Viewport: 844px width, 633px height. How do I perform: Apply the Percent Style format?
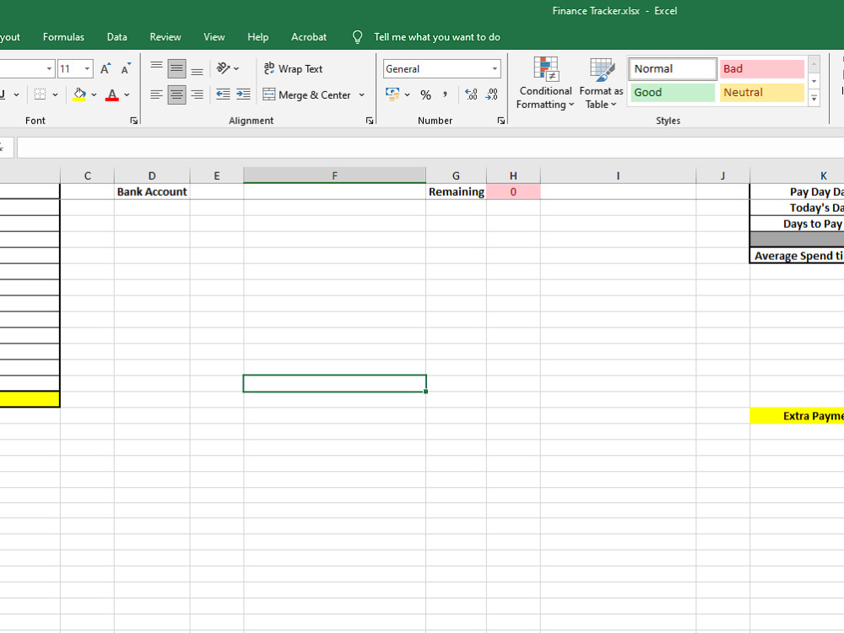point(427,95)
